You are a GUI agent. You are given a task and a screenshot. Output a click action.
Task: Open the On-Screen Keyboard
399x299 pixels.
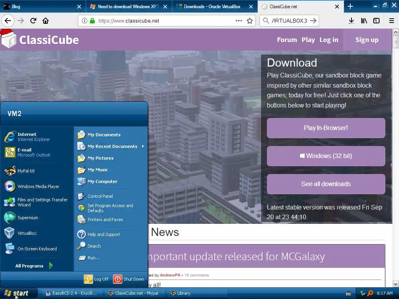[x=37, y=249]
